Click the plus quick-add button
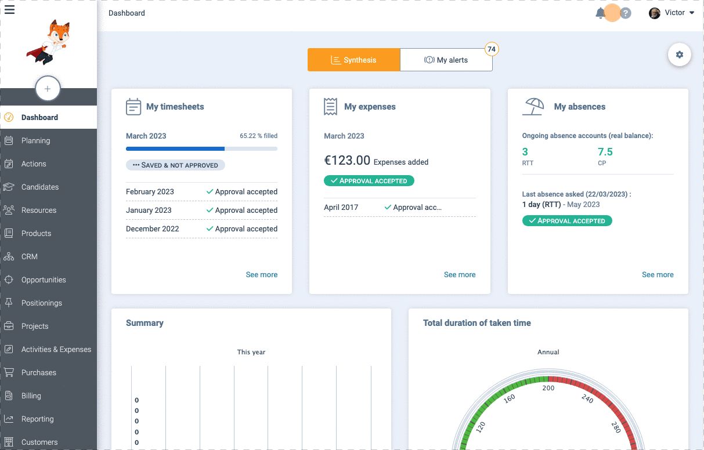 point(48,89)
